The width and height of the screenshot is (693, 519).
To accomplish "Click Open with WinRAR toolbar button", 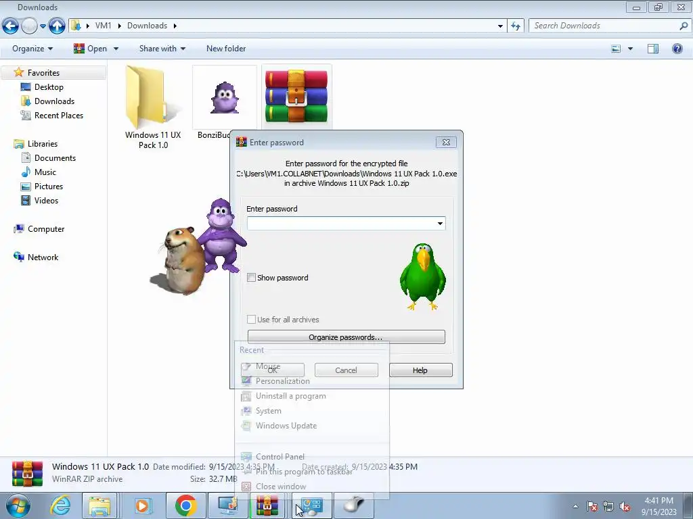I will pyautogui.click(x=90, y=49).
